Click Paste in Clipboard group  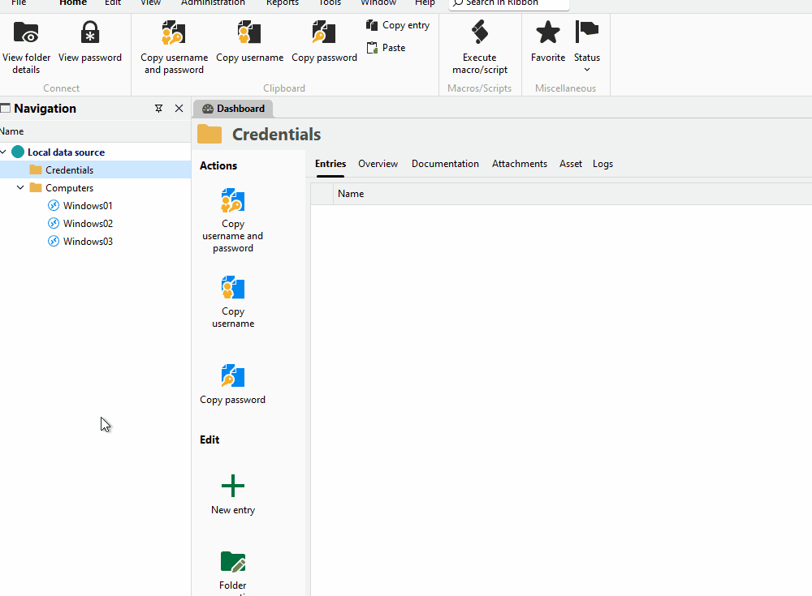tap(387, 48)
